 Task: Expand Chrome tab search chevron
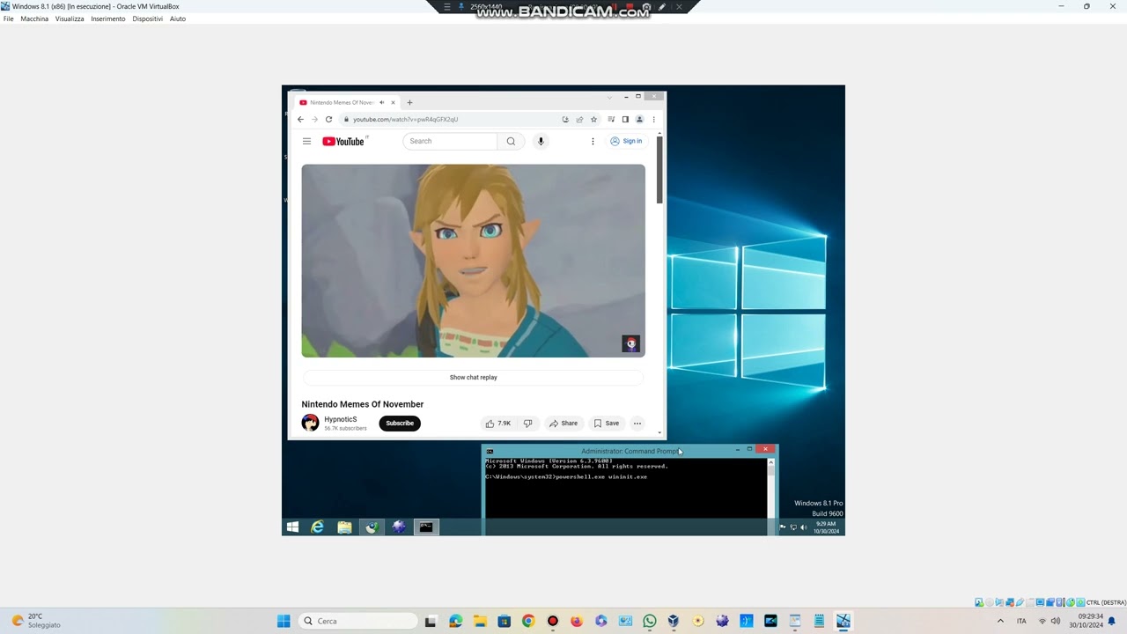[609, 96]
